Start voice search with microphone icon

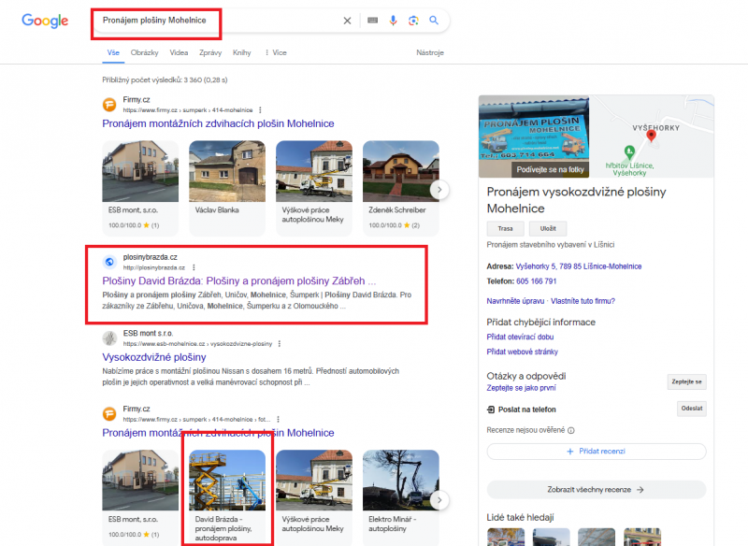[x=393, y=20]
